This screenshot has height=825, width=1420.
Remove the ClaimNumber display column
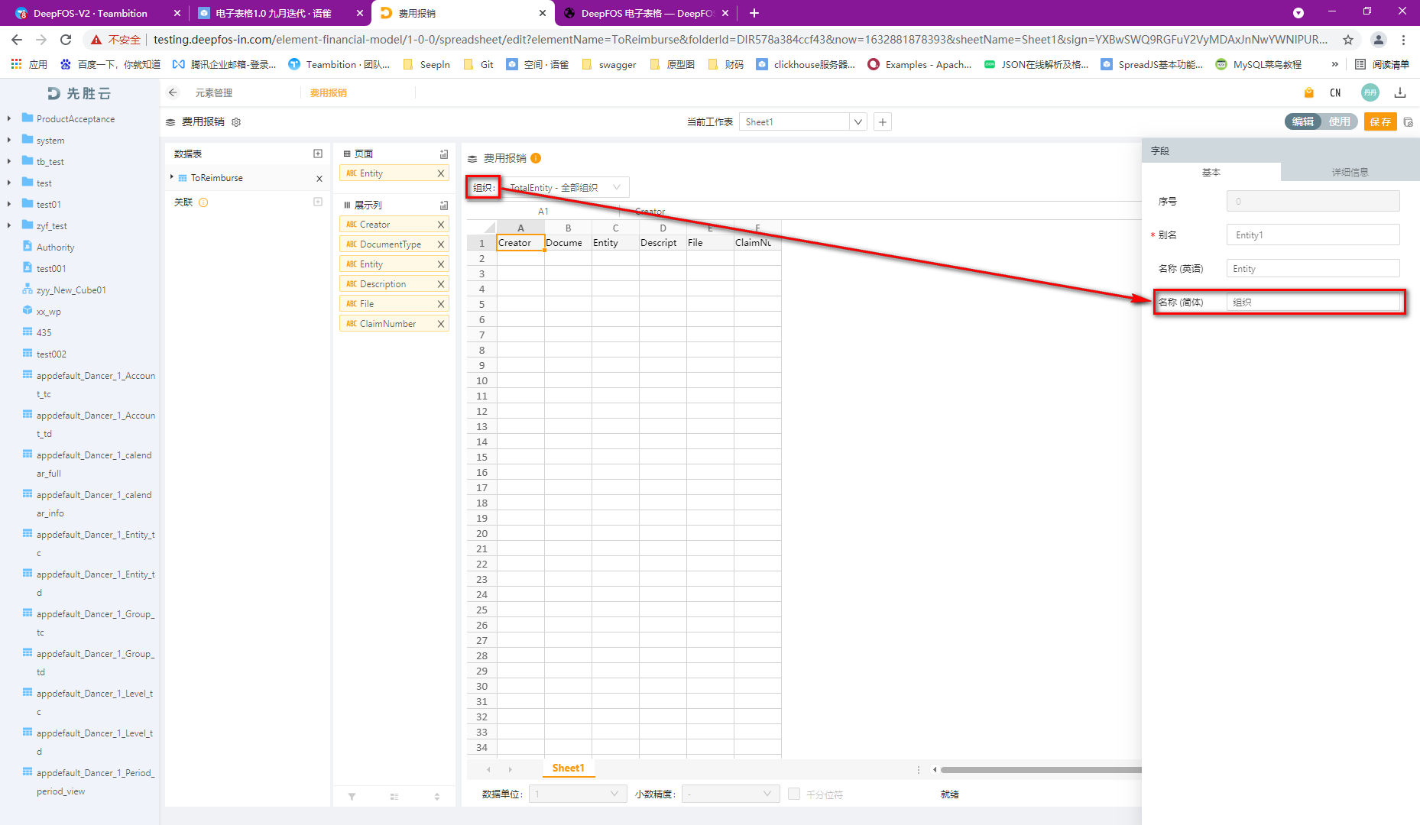click(441, 324)
